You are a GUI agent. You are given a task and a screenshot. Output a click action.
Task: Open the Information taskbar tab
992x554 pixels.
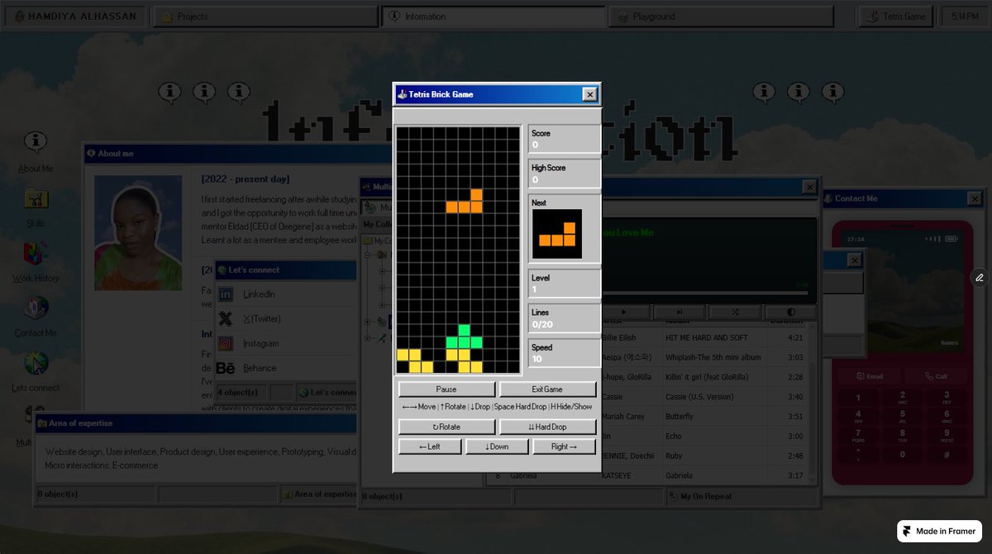coord(494,17)
